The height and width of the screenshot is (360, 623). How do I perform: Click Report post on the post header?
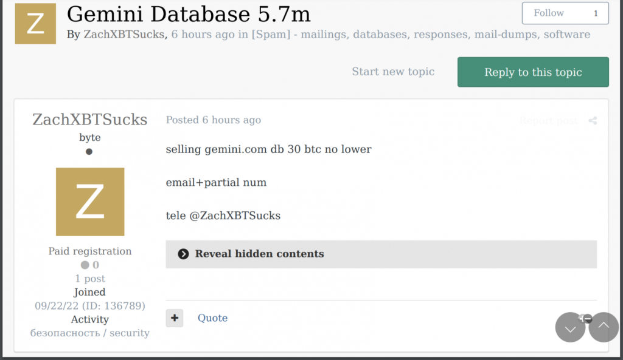[x=548, y=120]
